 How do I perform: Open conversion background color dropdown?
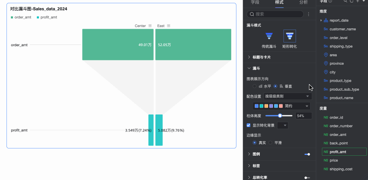pyautogui.click(x=283, y=125)
